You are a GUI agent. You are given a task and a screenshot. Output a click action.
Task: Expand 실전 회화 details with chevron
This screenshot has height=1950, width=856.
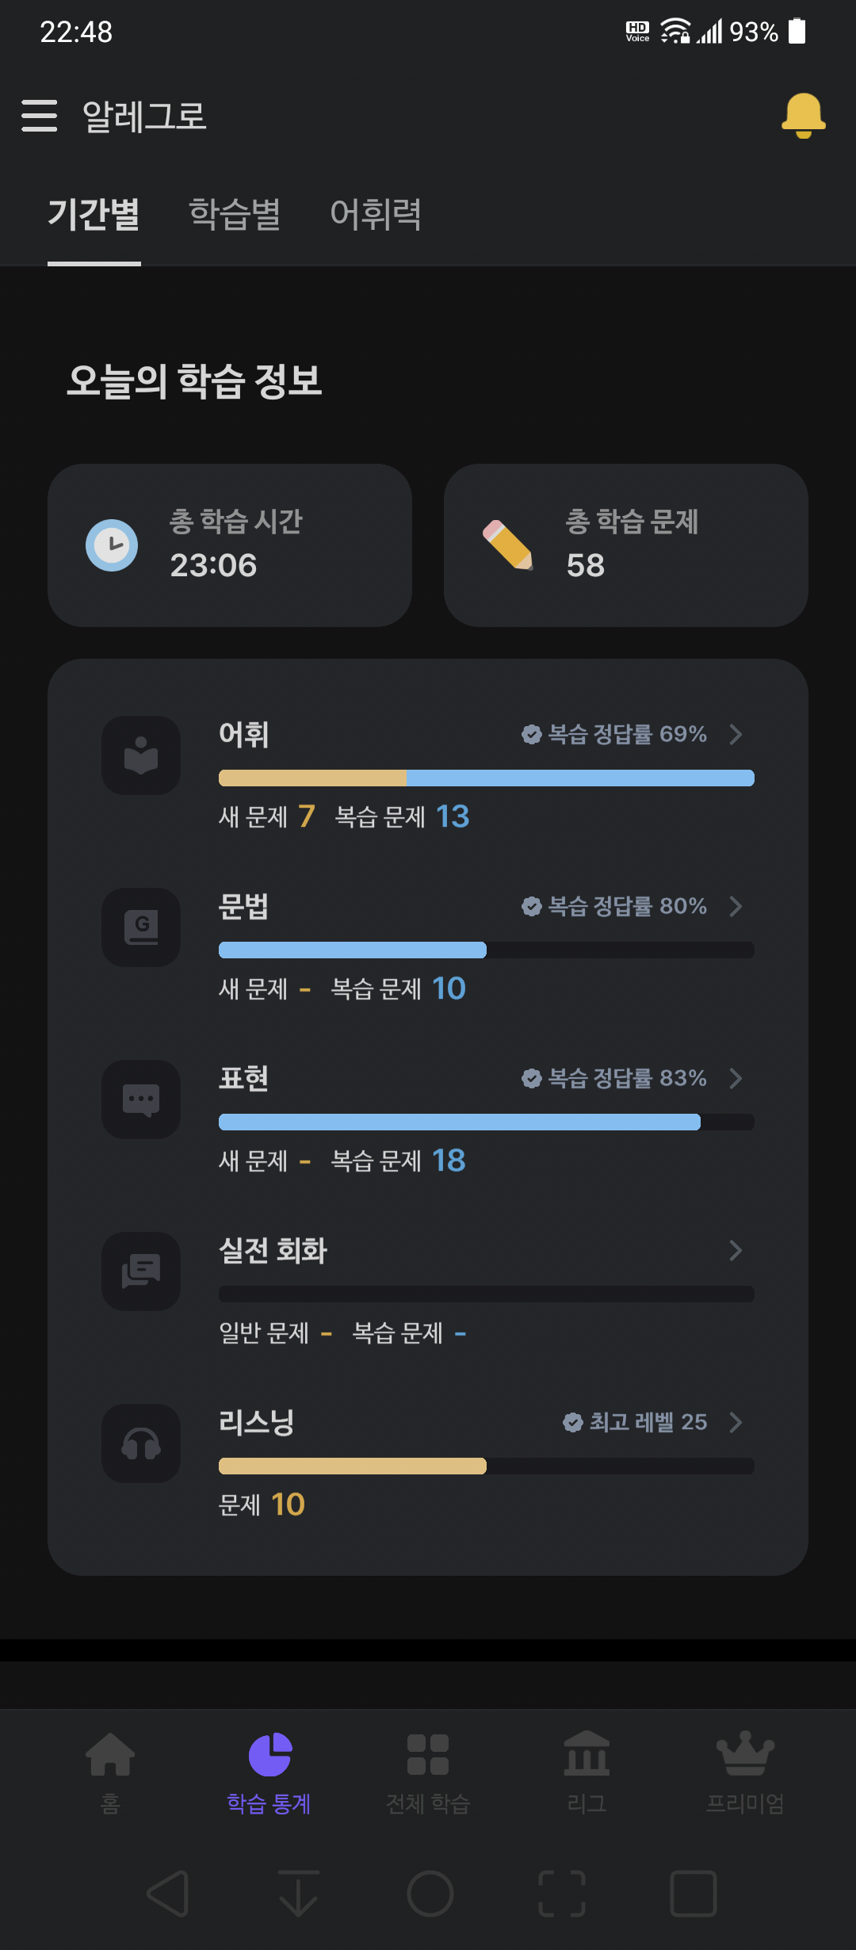(x=736, y=1250)
